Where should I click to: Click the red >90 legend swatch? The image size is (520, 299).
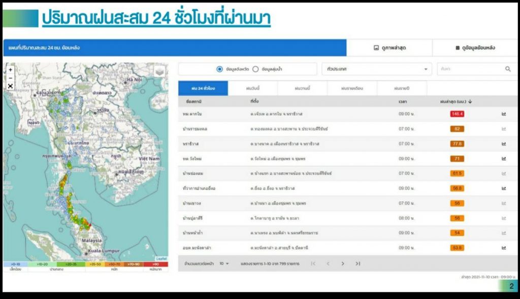click(x=156, y=264)
